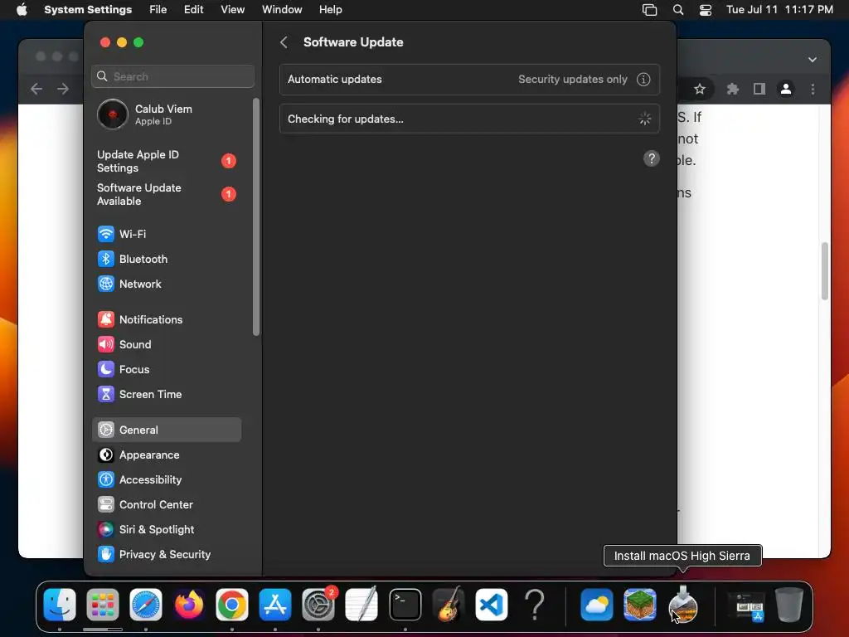Viewport: 849px width, 637px height.
Task: Bookmark page with star in Chrome window
Action: [700, 89]
